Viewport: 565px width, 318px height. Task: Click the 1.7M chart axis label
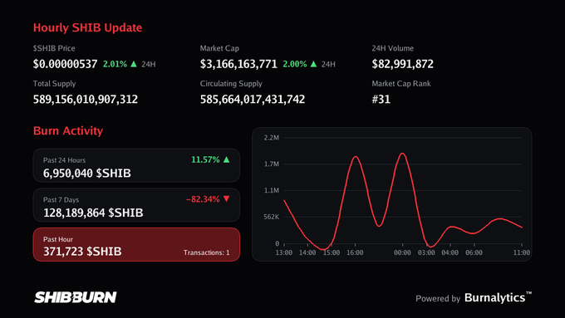(272, 164)
